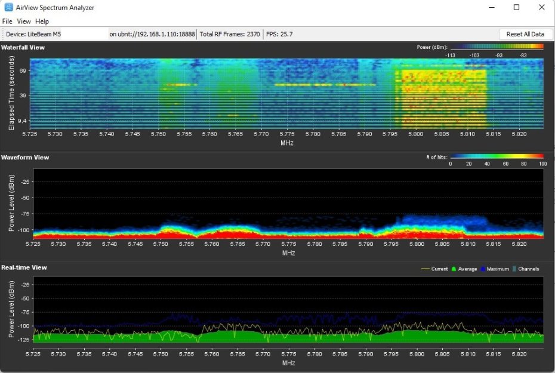Open the File menu
This screenshot has width=555, height=373.
(x=7, y=21)
